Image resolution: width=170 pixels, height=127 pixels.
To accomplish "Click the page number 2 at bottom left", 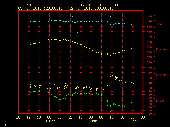I will click(5, 125).
